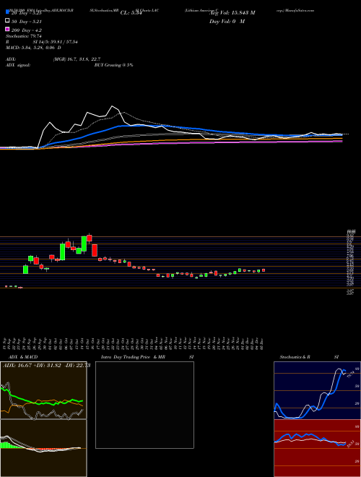361x477 pixels.
Task: Select the '200 Day - 4.2' legend text
Action: [x=26, y=30]
